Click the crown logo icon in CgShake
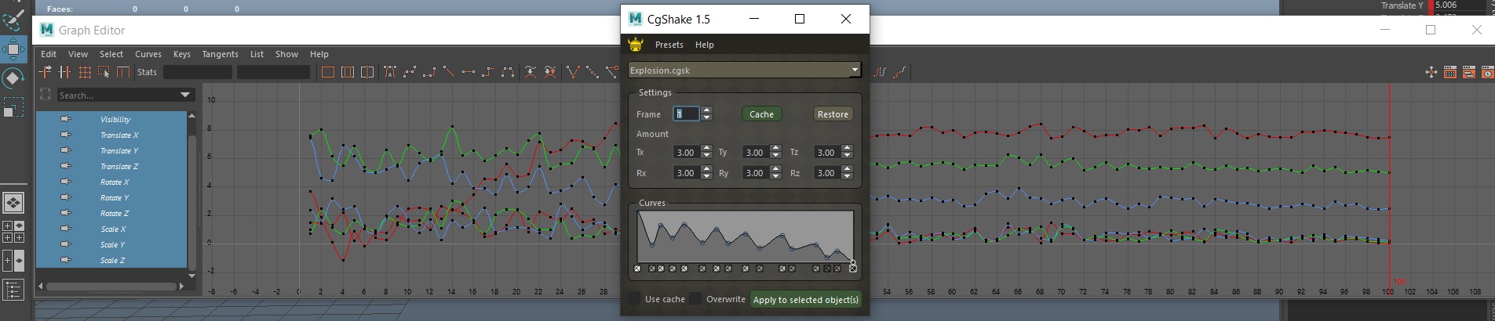 636,45
